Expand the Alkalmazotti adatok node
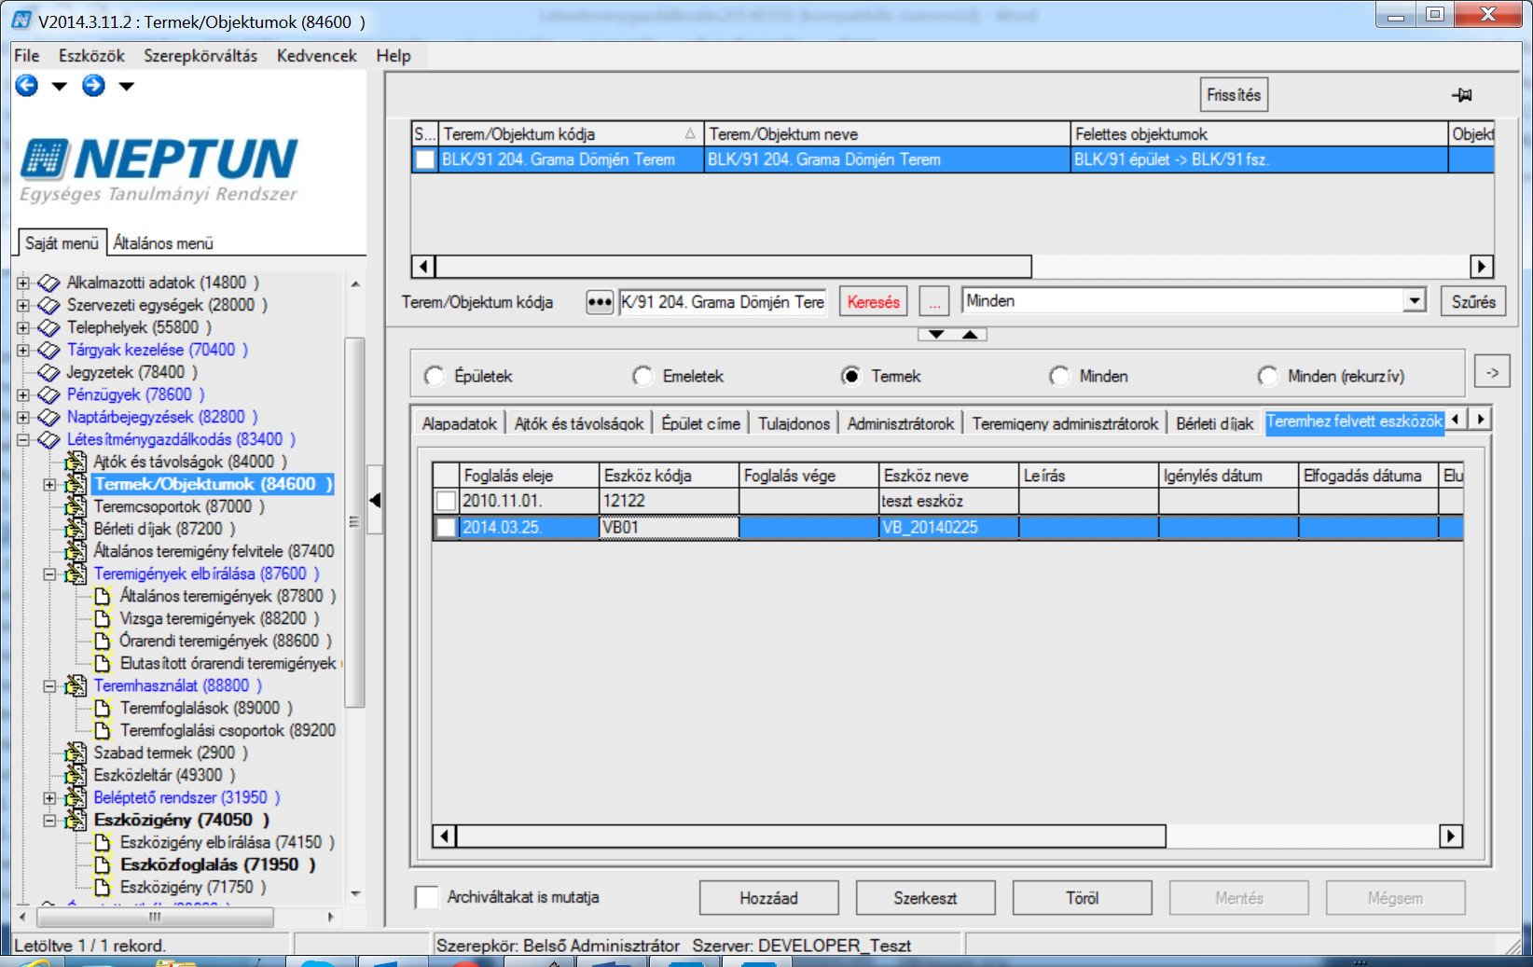 (23, 283)
